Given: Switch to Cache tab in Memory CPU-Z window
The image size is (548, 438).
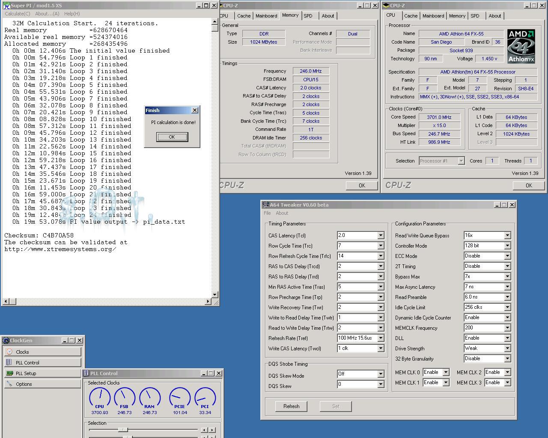Looking at the screenshot, I should coord(244,16).
